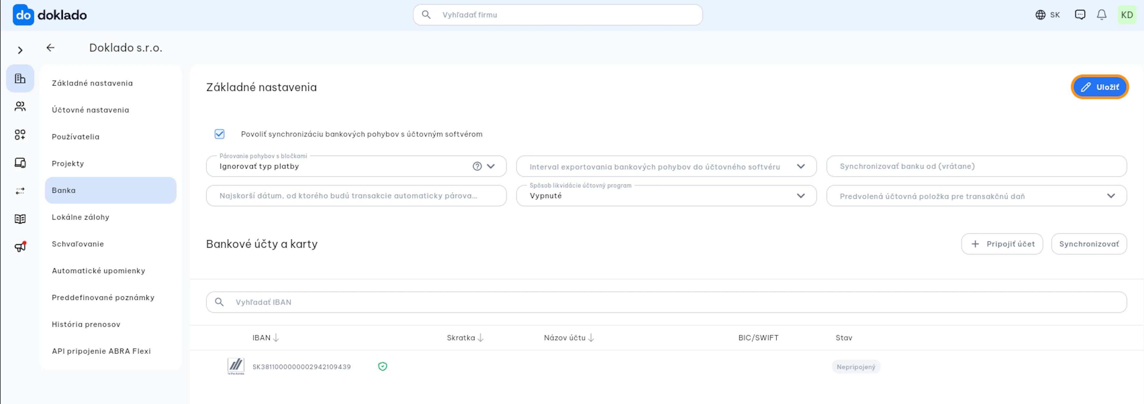
Task: Open the Spôsob likvidácie účtovný program dropdown
Action: [x=666, y=195]
